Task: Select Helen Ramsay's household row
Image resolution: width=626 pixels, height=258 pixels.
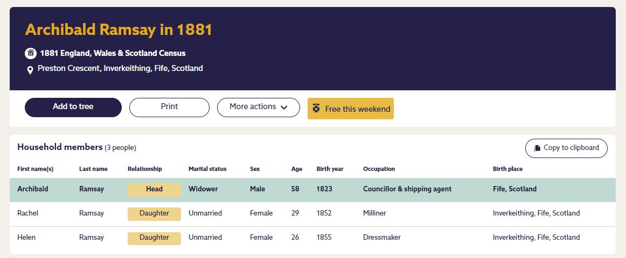Action: point(312,238)
